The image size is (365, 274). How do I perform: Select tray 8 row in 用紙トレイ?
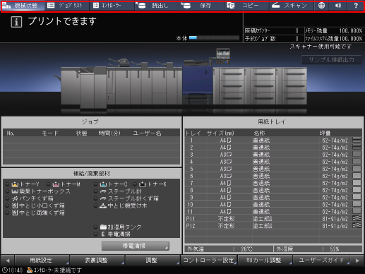click(x=273, y=190)
